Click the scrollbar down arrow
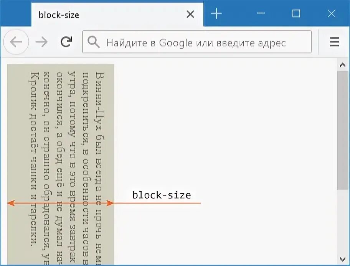Viewport: 350px width, 266px height. point(343,259)
